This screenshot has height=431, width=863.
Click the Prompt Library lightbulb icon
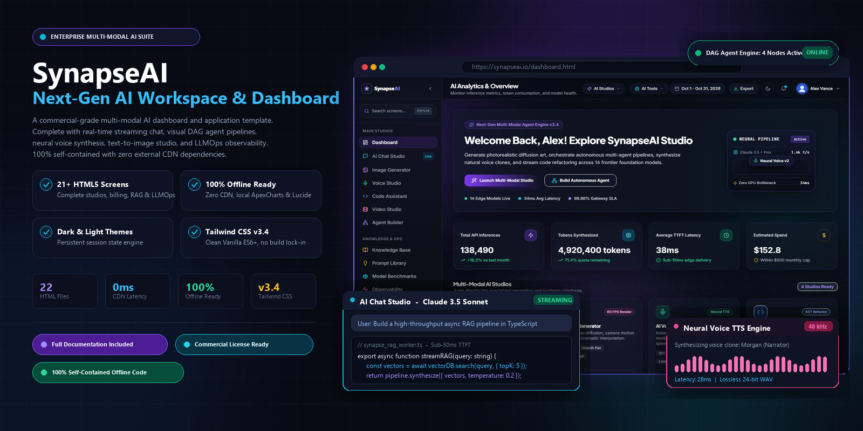pos(365,263)
